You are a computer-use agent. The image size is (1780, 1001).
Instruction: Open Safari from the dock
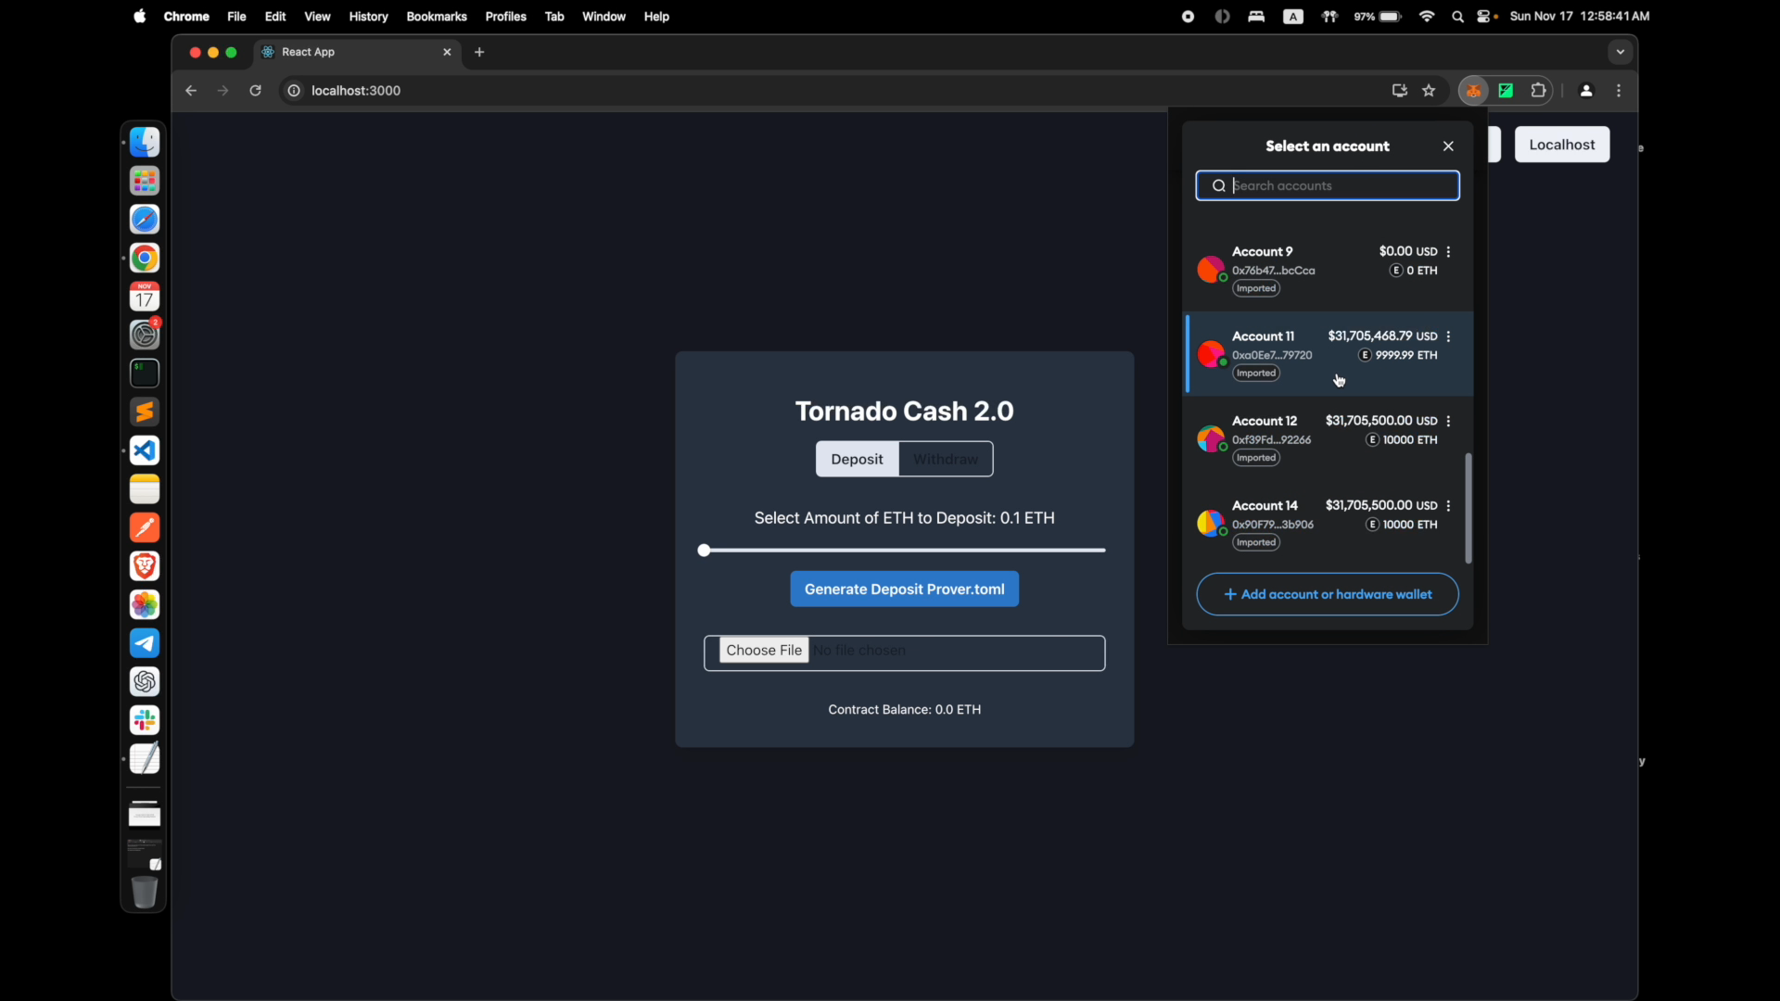(145, 220)
